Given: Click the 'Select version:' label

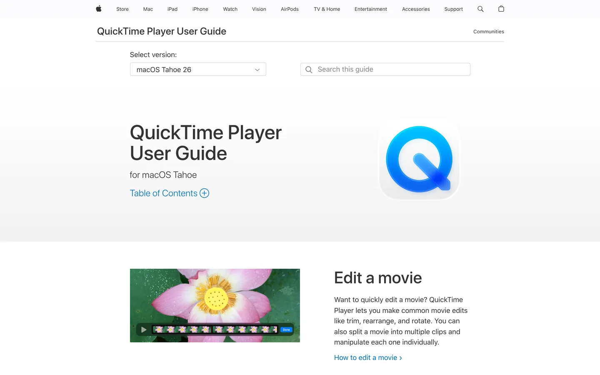Looking at the screenshot, I should [x=153, y=55].
